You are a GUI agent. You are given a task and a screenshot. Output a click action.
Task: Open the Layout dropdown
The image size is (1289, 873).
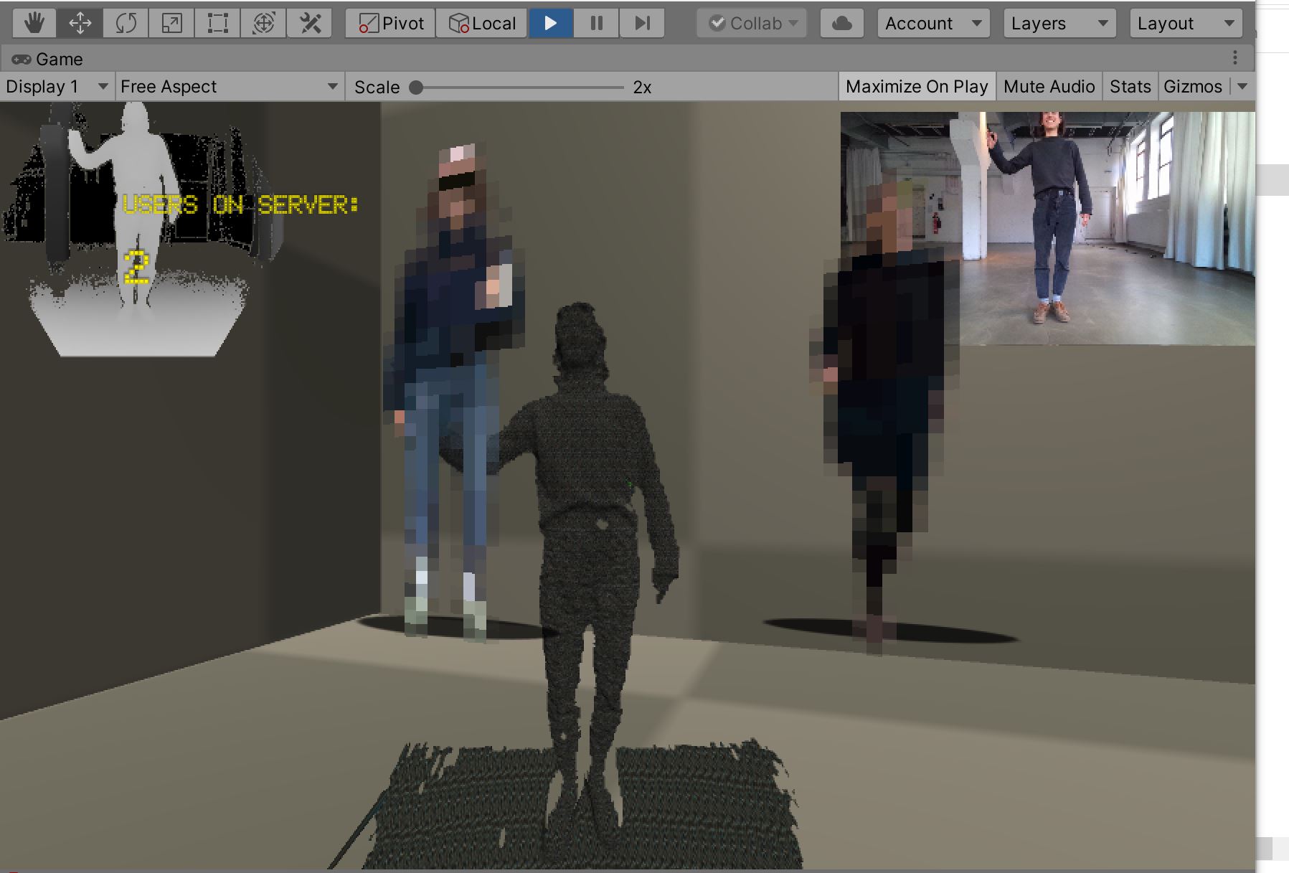pos(1186,24)
